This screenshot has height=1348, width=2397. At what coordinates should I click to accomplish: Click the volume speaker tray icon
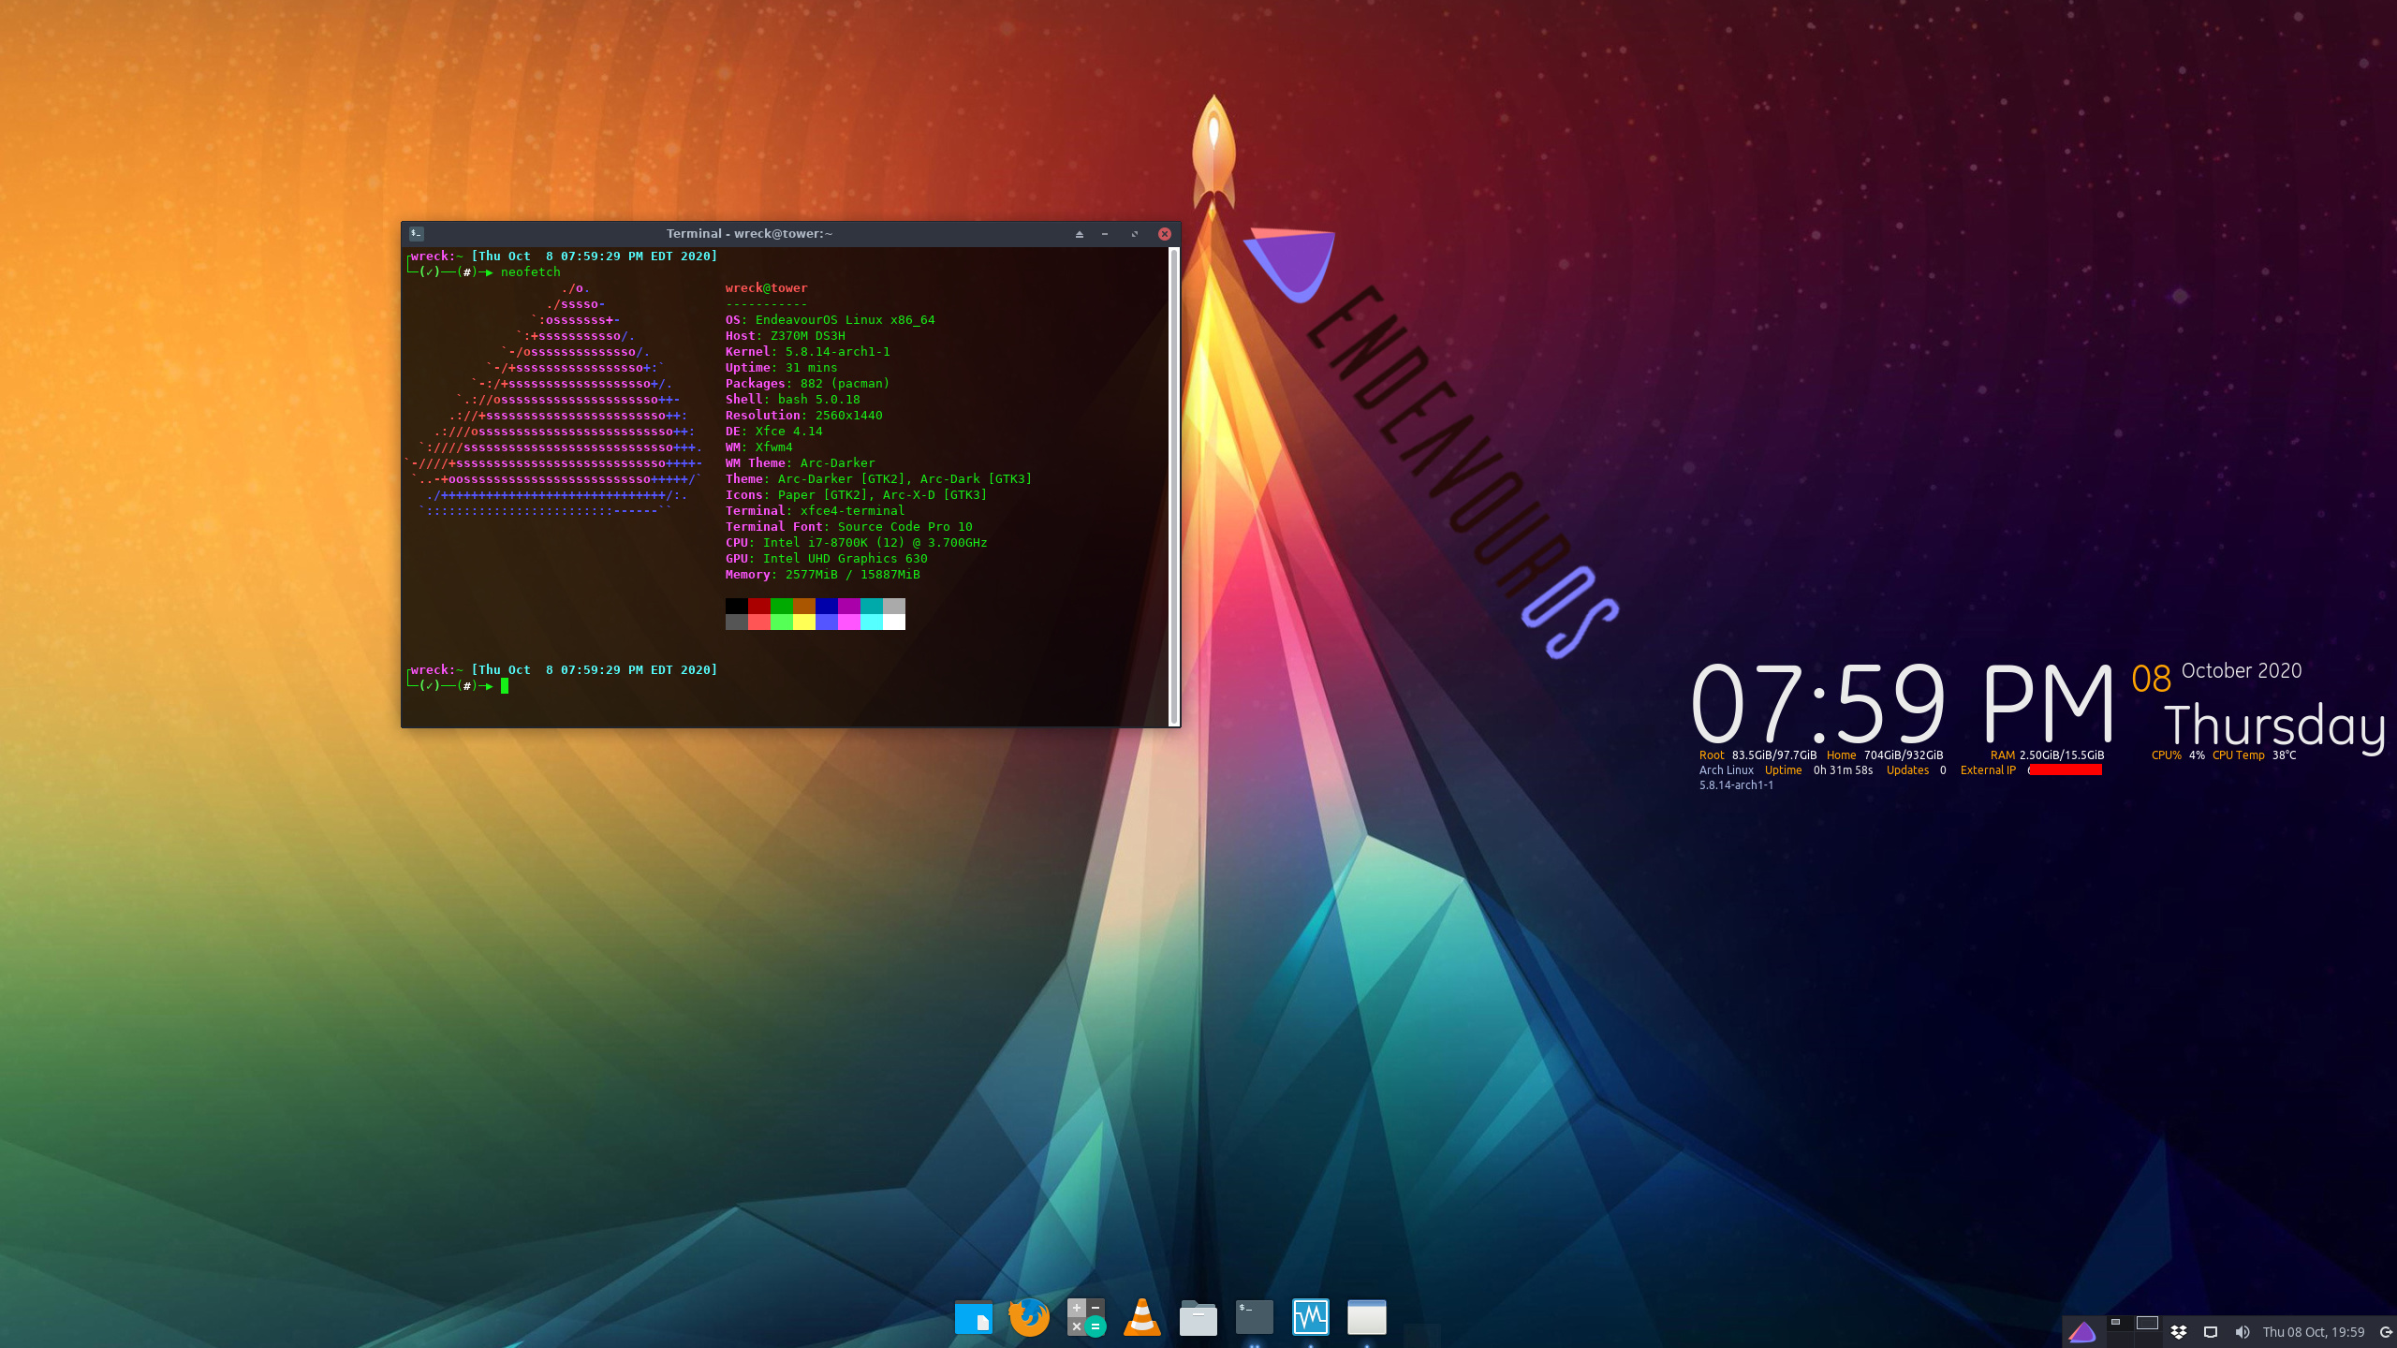click(2243, 1332)
